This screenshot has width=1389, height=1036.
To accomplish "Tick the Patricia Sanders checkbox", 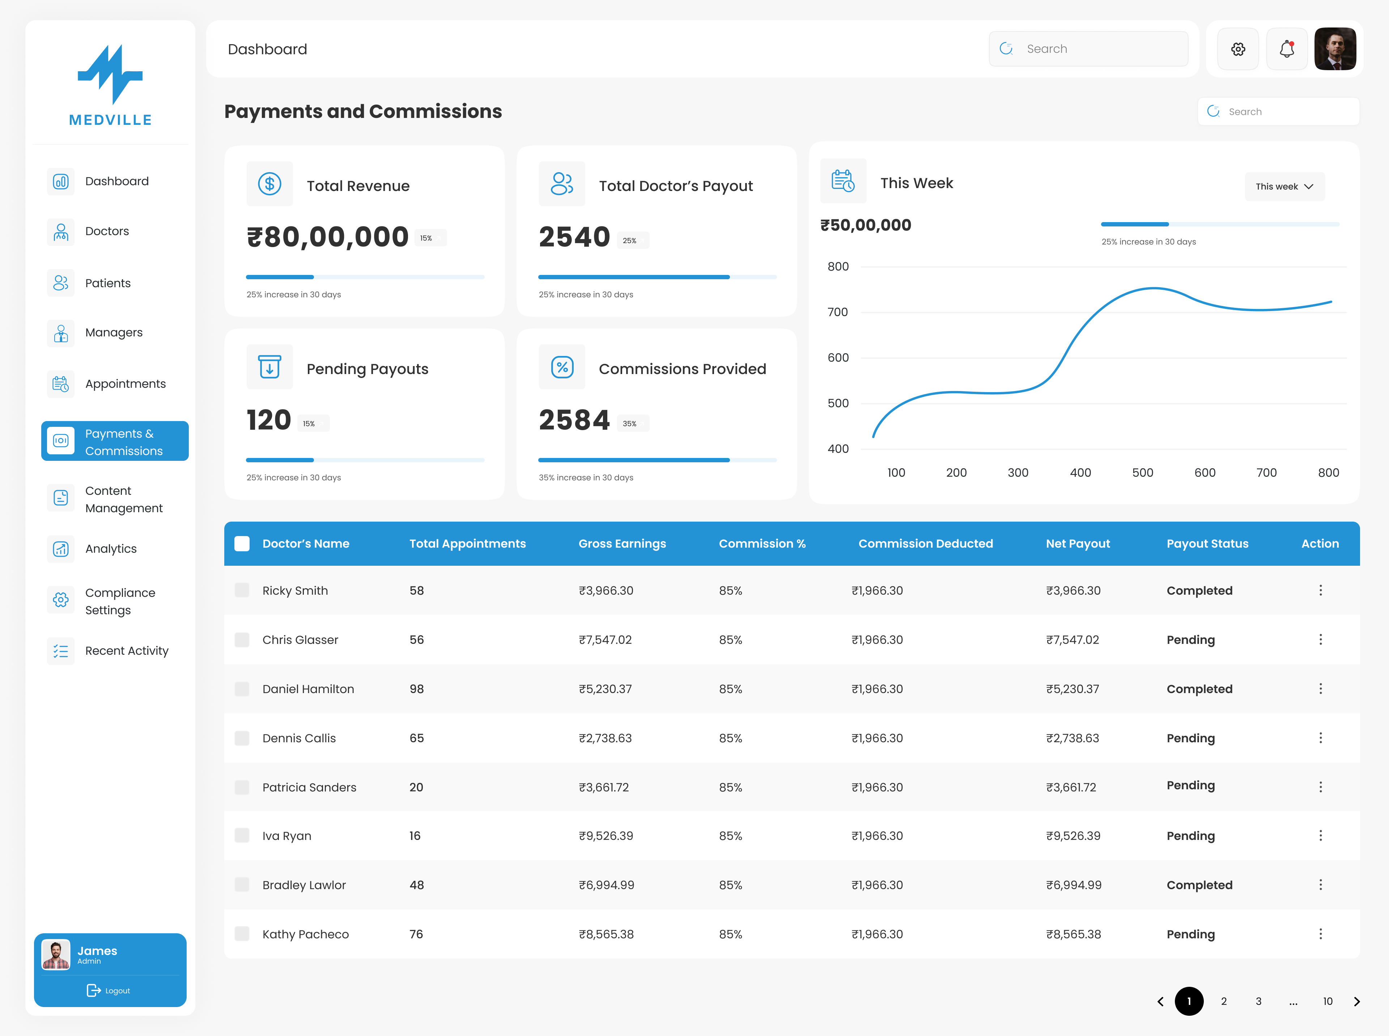I will pos(242,787).
